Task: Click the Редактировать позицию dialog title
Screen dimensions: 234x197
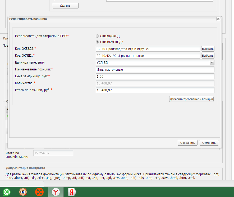Action: pyautogui.click(x=28, y=19)
